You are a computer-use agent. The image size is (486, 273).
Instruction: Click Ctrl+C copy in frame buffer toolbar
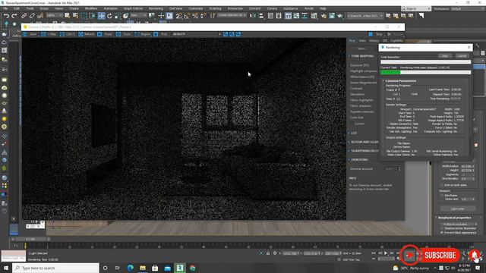click(x=68, y=34)
